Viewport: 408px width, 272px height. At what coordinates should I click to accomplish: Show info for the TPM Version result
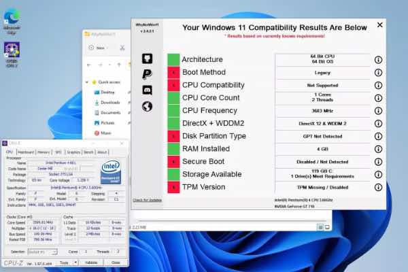(378, 188)
